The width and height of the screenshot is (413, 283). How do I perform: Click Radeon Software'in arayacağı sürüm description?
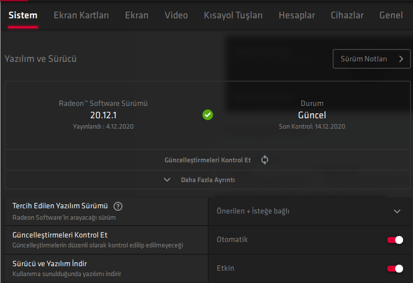64,218
